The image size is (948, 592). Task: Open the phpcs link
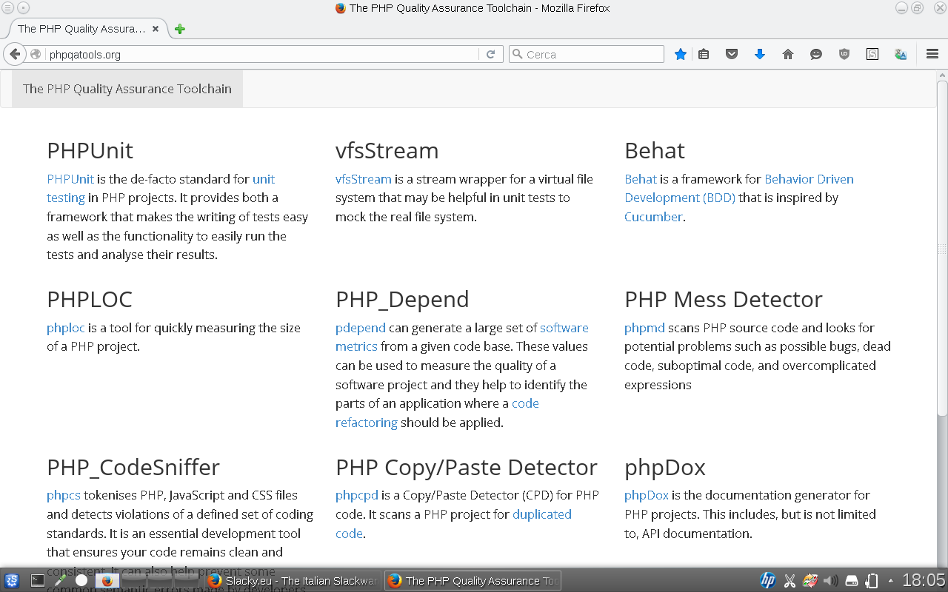click(x=64, y=495)
